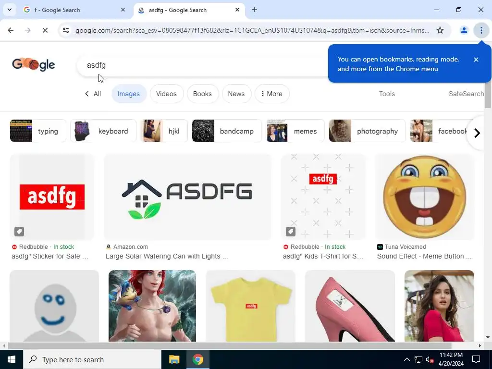This screenshot has height=369, width=492.
Task: Select the typing suggestion chip
Action: [38, 131]
